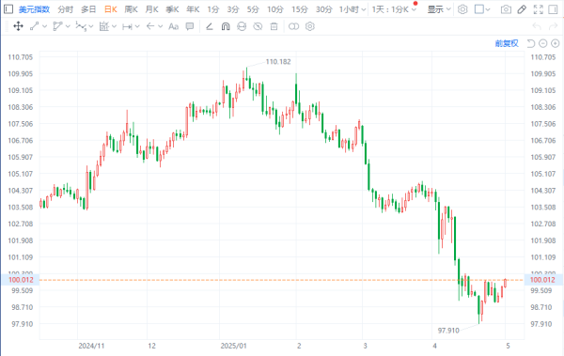Zoom out chart with minus icon
Image resolution: width=564 pixels, height=356 pixels.
[x=543, y=43]
